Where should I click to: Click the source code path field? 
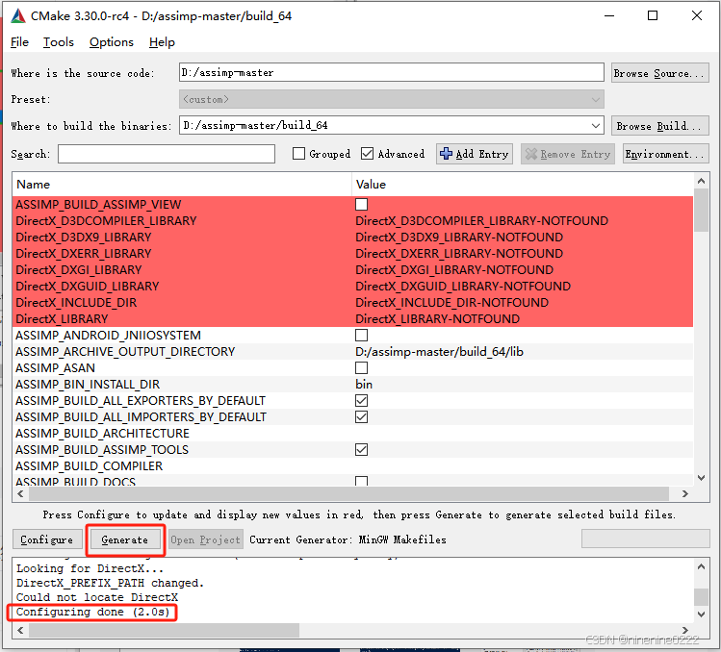click(392, 72)
